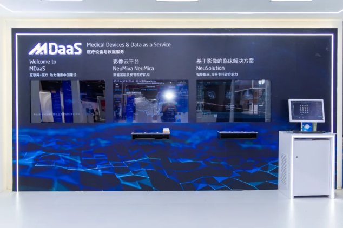The width and height of the screenshot is (343, 228).
Task: Click the MDaaS logo on the wall
Action: tap(55, 49)
